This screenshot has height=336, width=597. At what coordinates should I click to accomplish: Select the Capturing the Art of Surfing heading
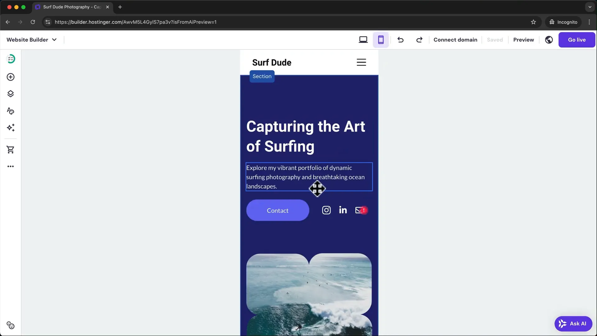[306, 136]
